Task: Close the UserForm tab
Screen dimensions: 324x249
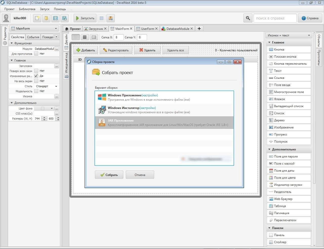Action: tap(156, 29)
